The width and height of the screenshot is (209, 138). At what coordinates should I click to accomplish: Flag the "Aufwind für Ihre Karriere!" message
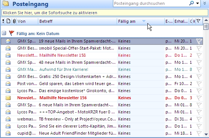[199, 69]
